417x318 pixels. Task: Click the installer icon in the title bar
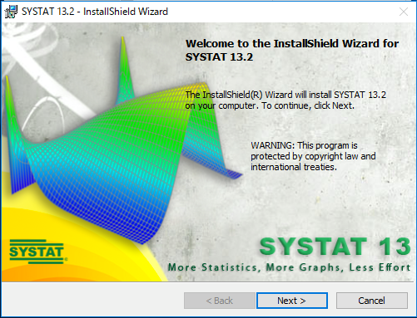[11, 12]
